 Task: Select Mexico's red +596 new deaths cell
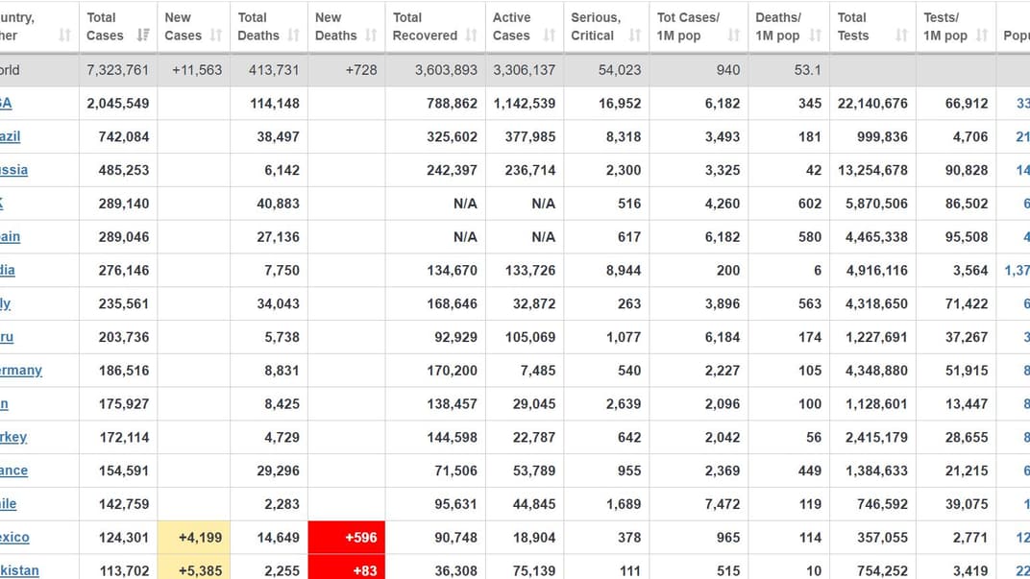click(x=346, y=538)
